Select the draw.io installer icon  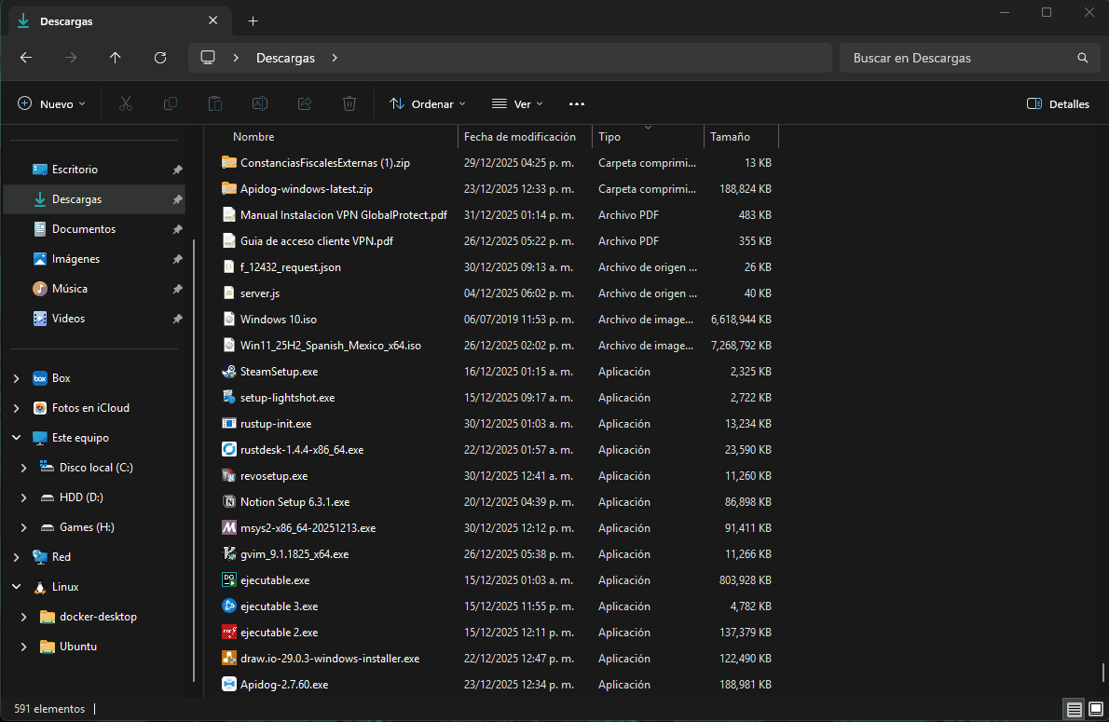click(x=228, y=659)
